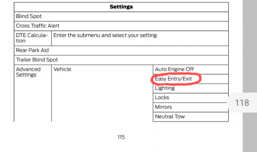Click the page number 115 footer
The image size is (257, 152).
click(121, 137)
